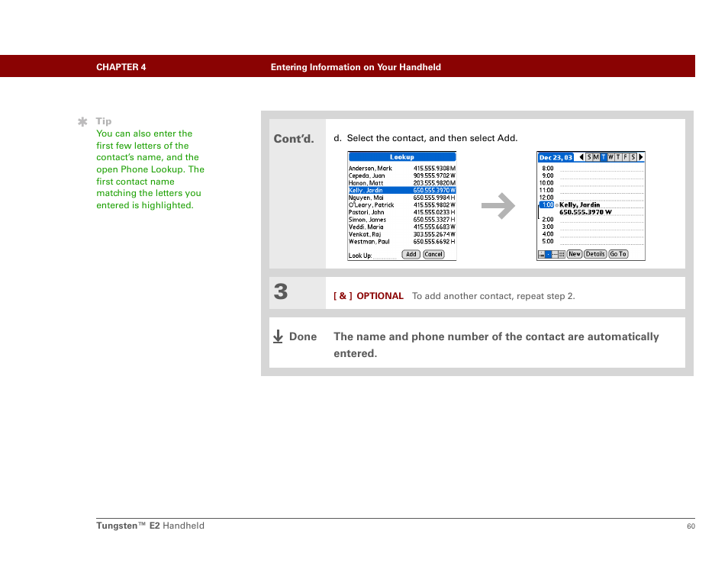
Task: Select highlighted Tuesday in the day selector
Action: 604,157
